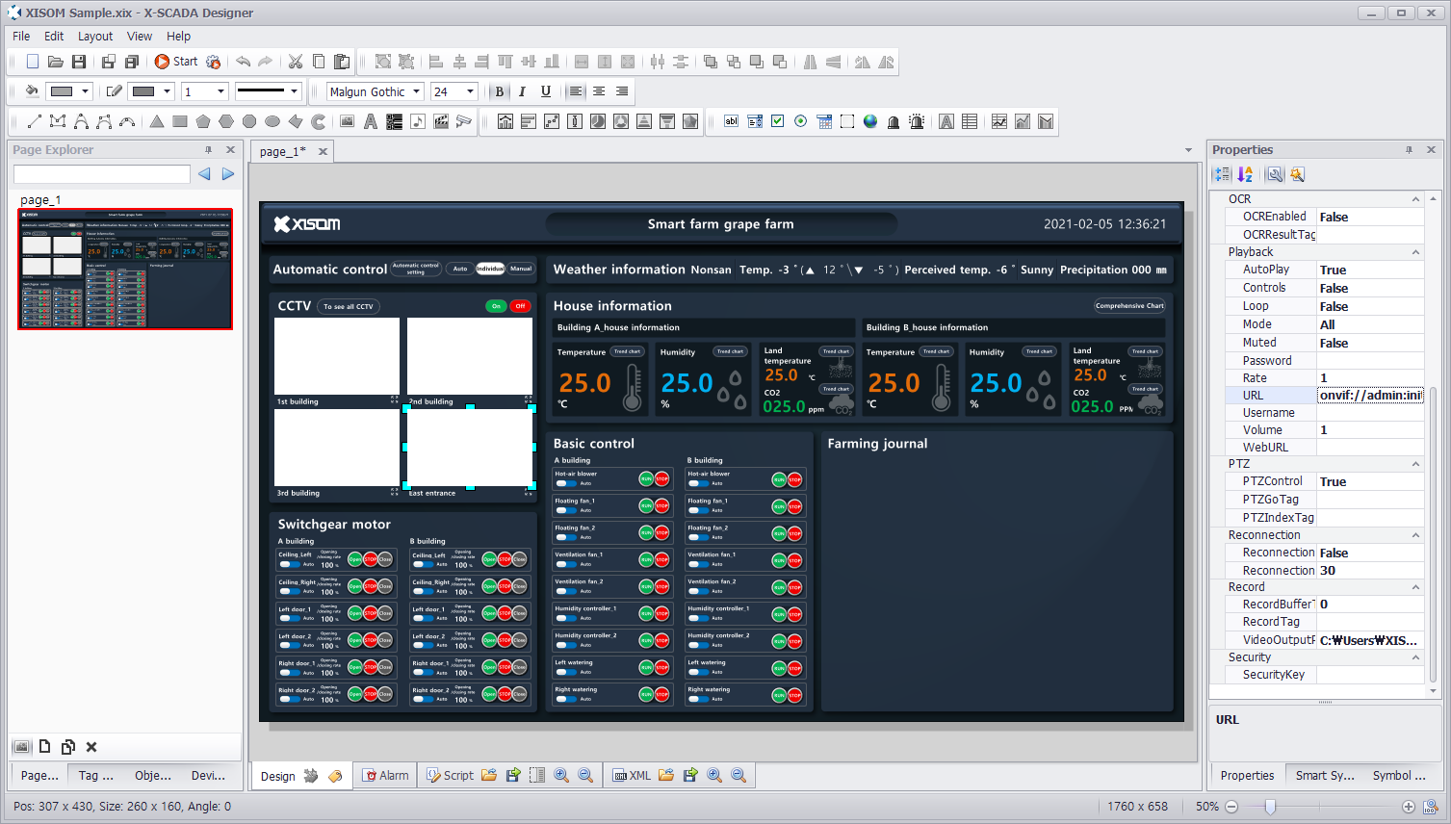The width and height of the screenshot is (1451, 824).
Task: Open the Layout menu
Action: 95,36
